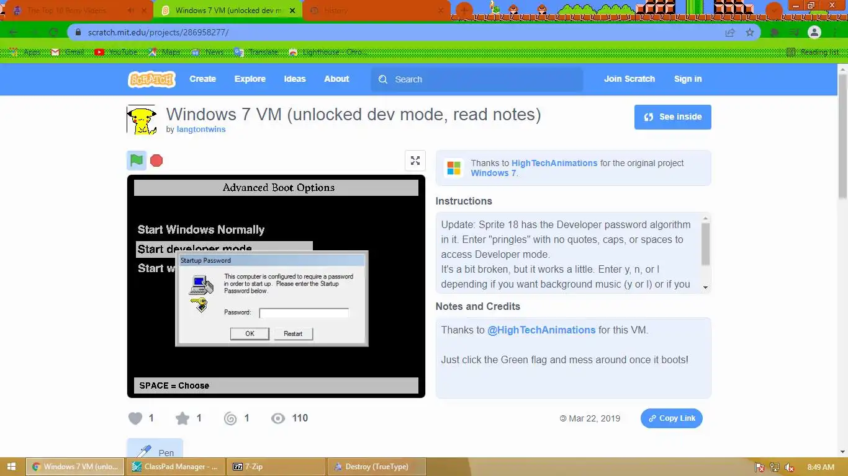Click the Scratch Search input field
Screen dimensions: 848x476
(x=477, y=79)
